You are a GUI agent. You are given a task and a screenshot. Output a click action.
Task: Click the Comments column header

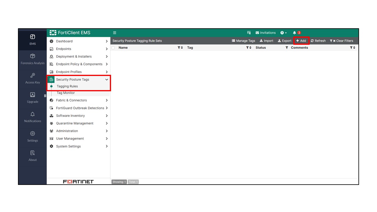[x=300, y=48]
